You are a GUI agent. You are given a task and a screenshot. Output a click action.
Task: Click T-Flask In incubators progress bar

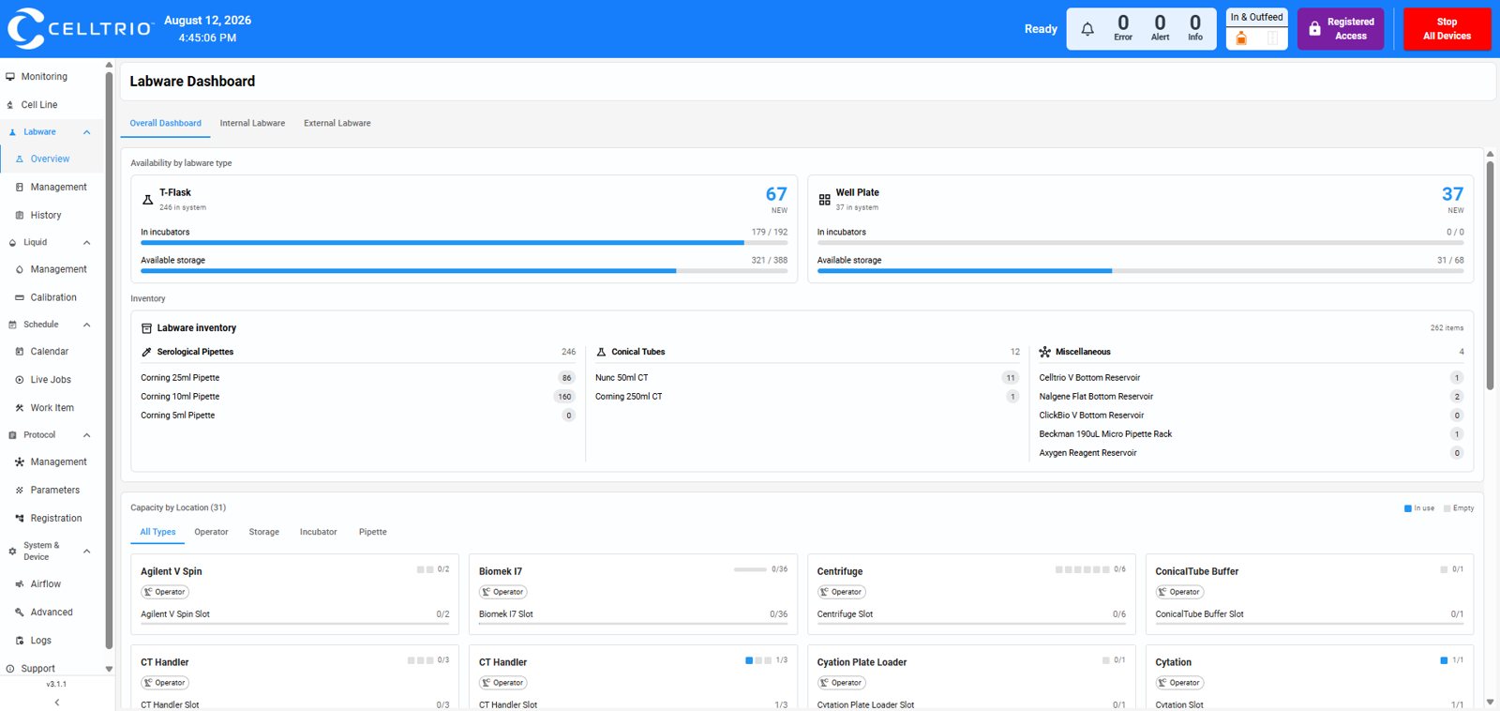pos(464,243)
